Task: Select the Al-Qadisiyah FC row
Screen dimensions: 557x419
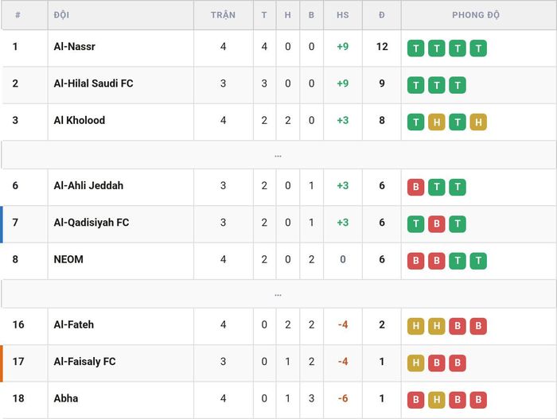Action: [x=278, y=224]
